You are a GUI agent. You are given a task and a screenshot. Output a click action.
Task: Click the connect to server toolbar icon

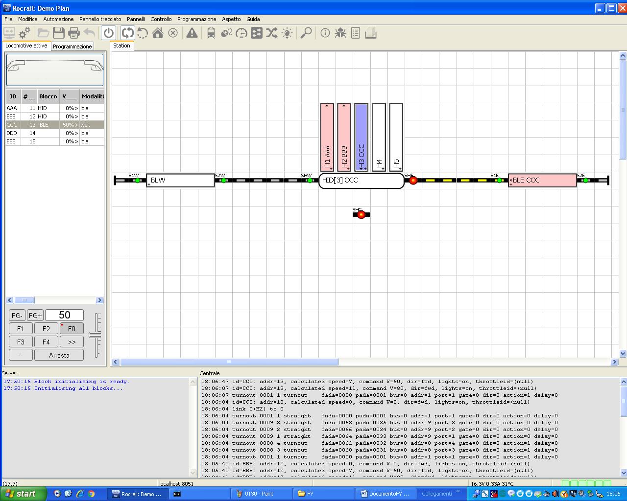(9, 33)
